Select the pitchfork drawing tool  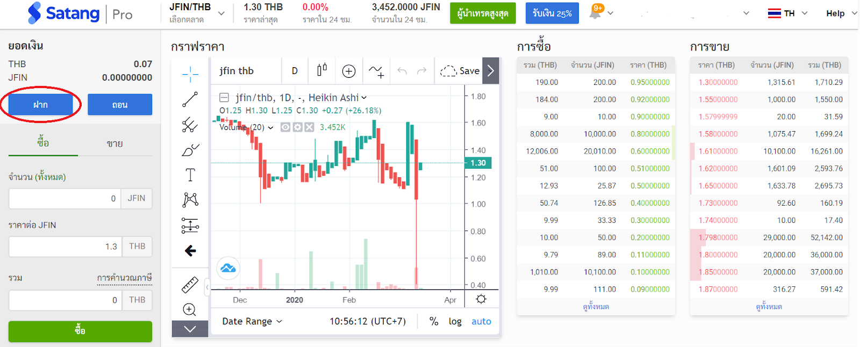(x=190, y=125)
